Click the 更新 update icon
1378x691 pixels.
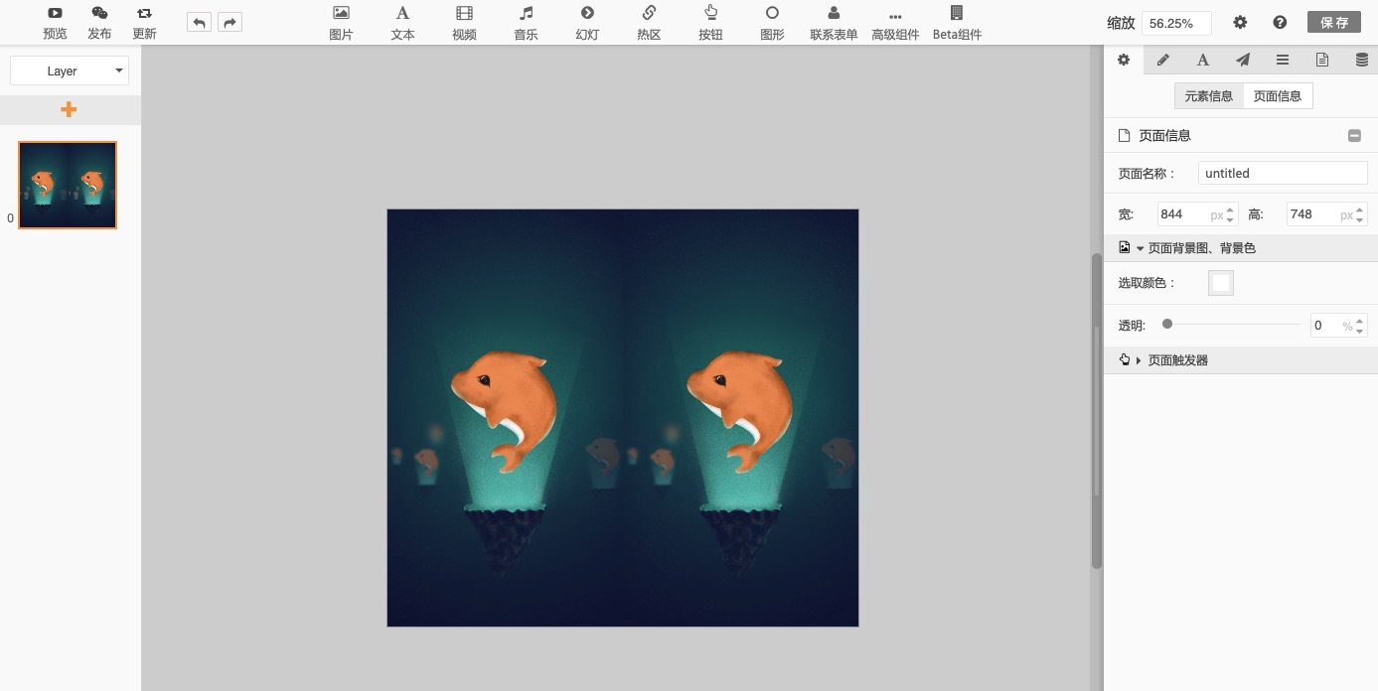[x=144, y=13]
